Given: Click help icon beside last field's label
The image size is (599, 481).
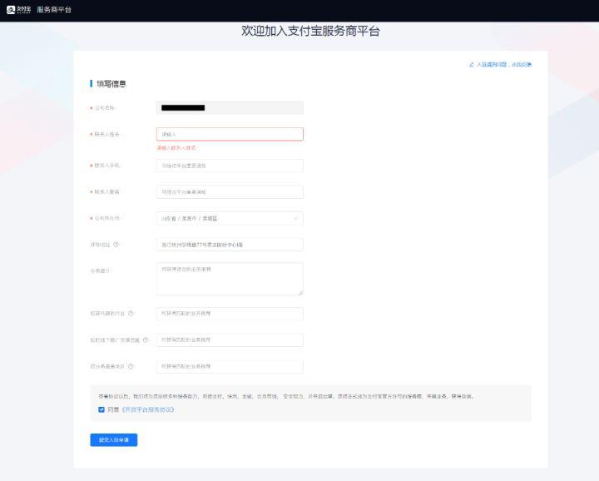Looking at the screenshot, I should coord(131,366).
